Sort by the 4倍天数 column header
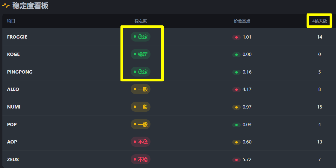Screen dimensions: 336x168 click(x=320, y=21)
